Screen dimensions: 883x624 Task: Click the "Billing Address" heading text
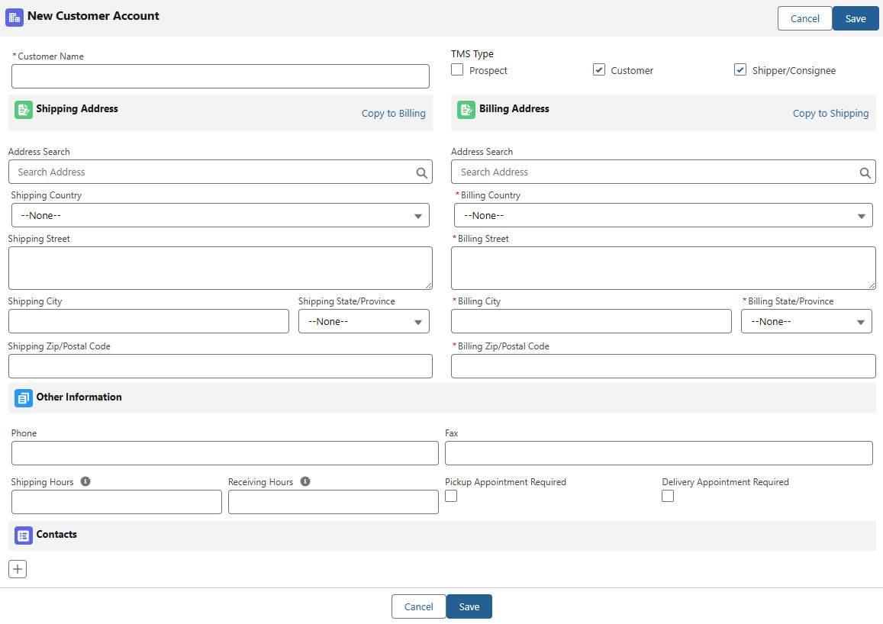(514, 108)
